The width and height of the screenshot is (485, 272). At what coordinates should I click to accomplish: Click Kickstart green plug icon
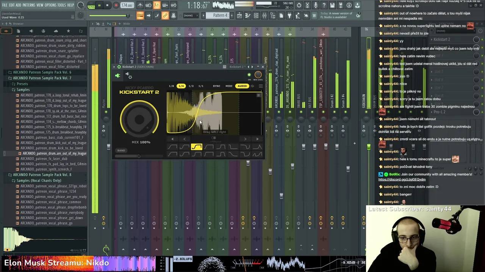(117, 76)
